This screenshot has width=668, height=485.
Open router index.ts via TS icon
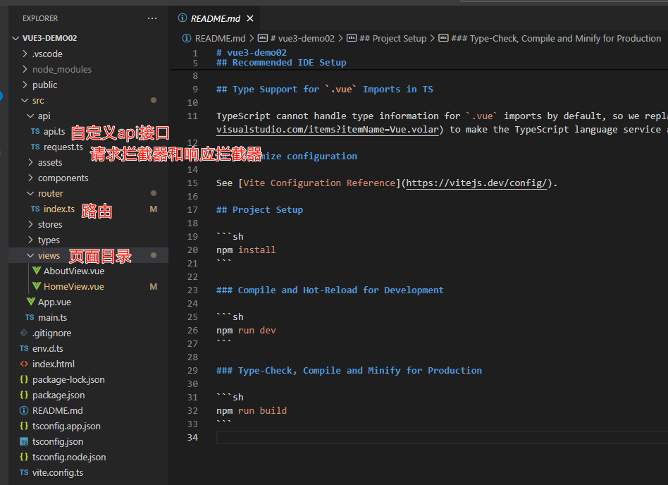[x=35, y=209]
